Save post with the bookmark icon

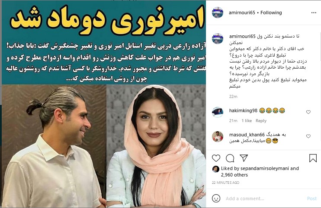[313, 158]
